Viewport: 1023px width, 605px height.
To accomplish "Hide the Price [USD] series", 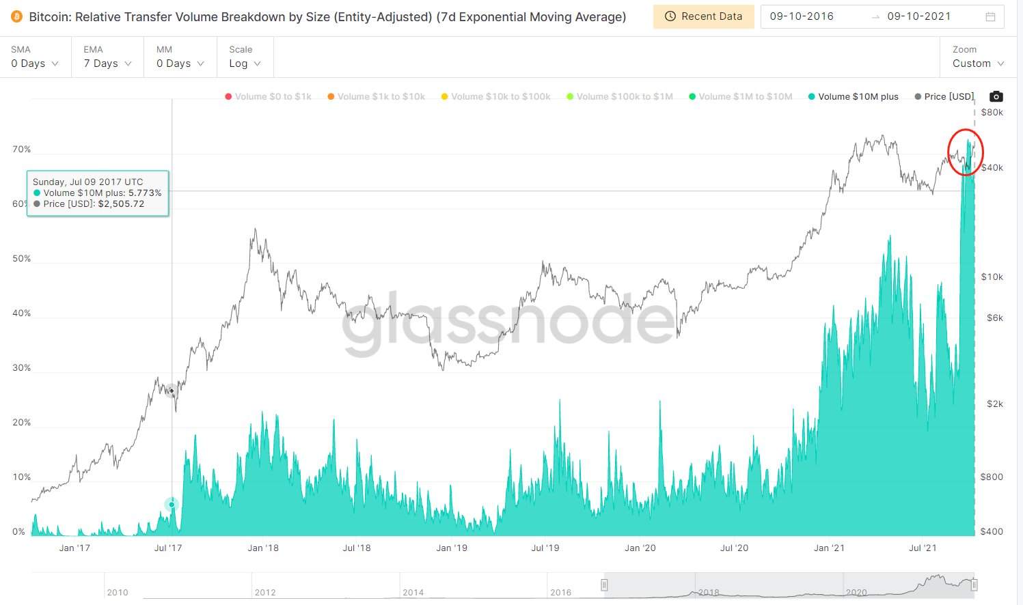I will (944, 96).
